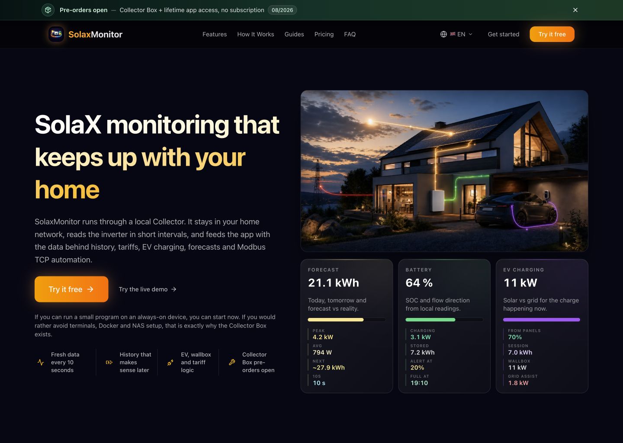623x443 pixels.
Task: Click the package icon in the pre-order banner
Action: click(48, 10)
